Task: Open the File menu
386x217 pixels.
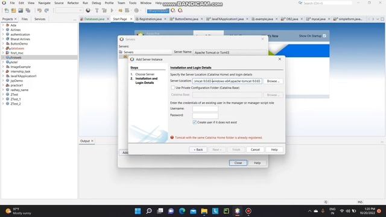Action: coord(12,3)
